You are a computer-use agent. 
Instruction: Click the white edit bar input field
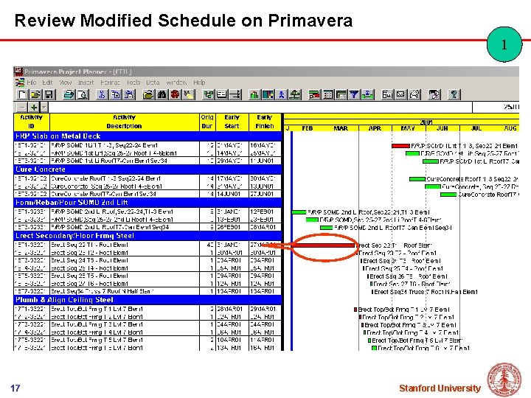coord(260,108)
